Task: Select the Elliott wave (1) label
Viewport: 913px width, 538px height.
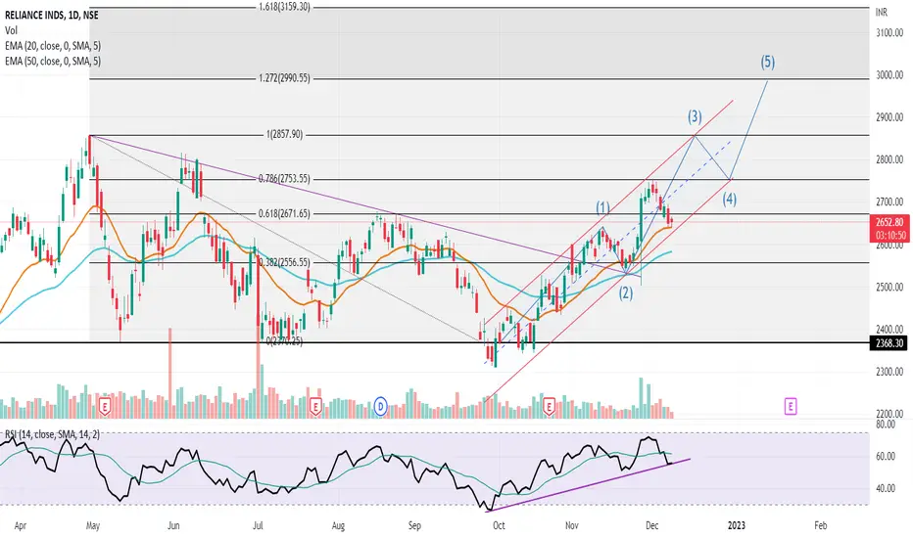Action: [602, 207]
